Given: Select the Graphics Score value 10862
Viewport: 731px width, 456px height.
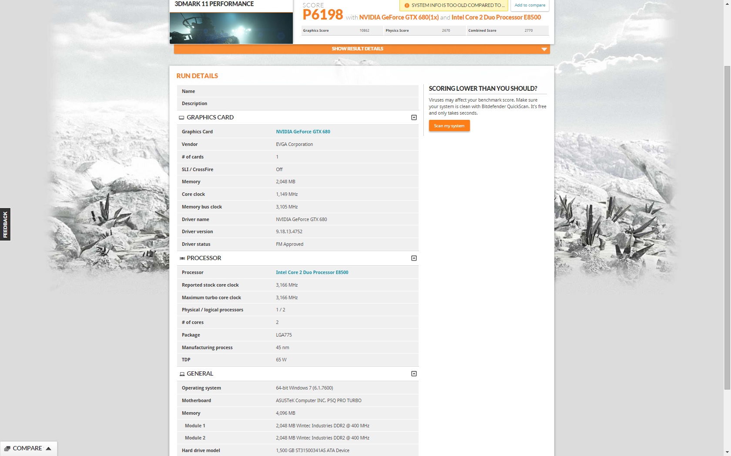Looking at the screenshot, I should point(364,31).
